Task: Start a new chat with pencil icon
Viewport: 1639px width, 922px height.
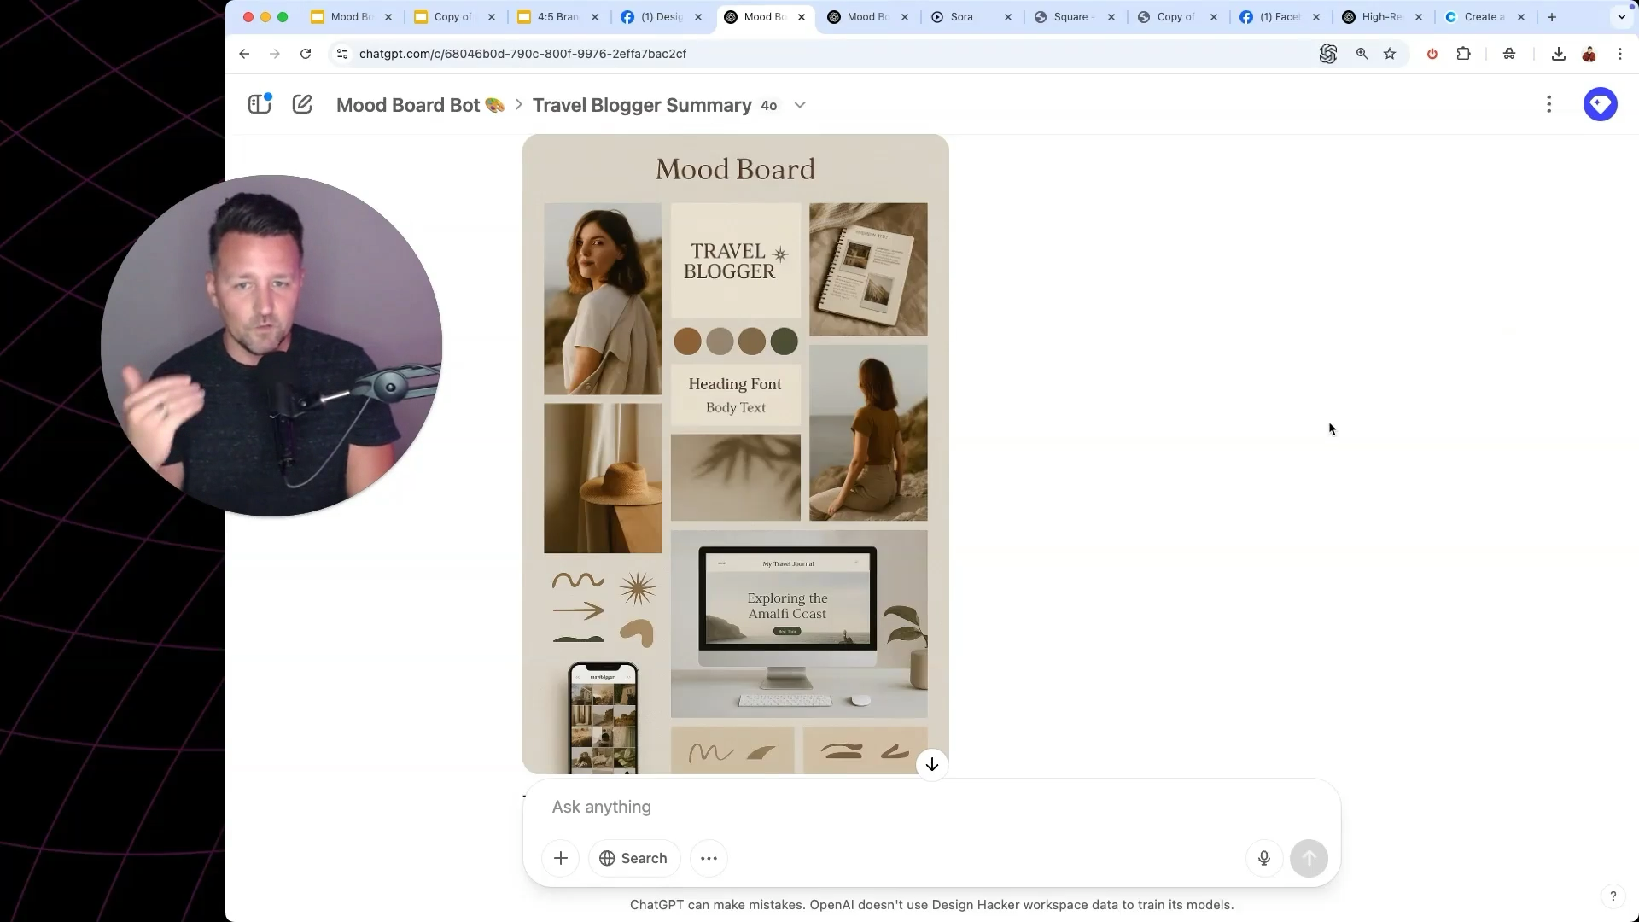Action: (x=302, y=104)
